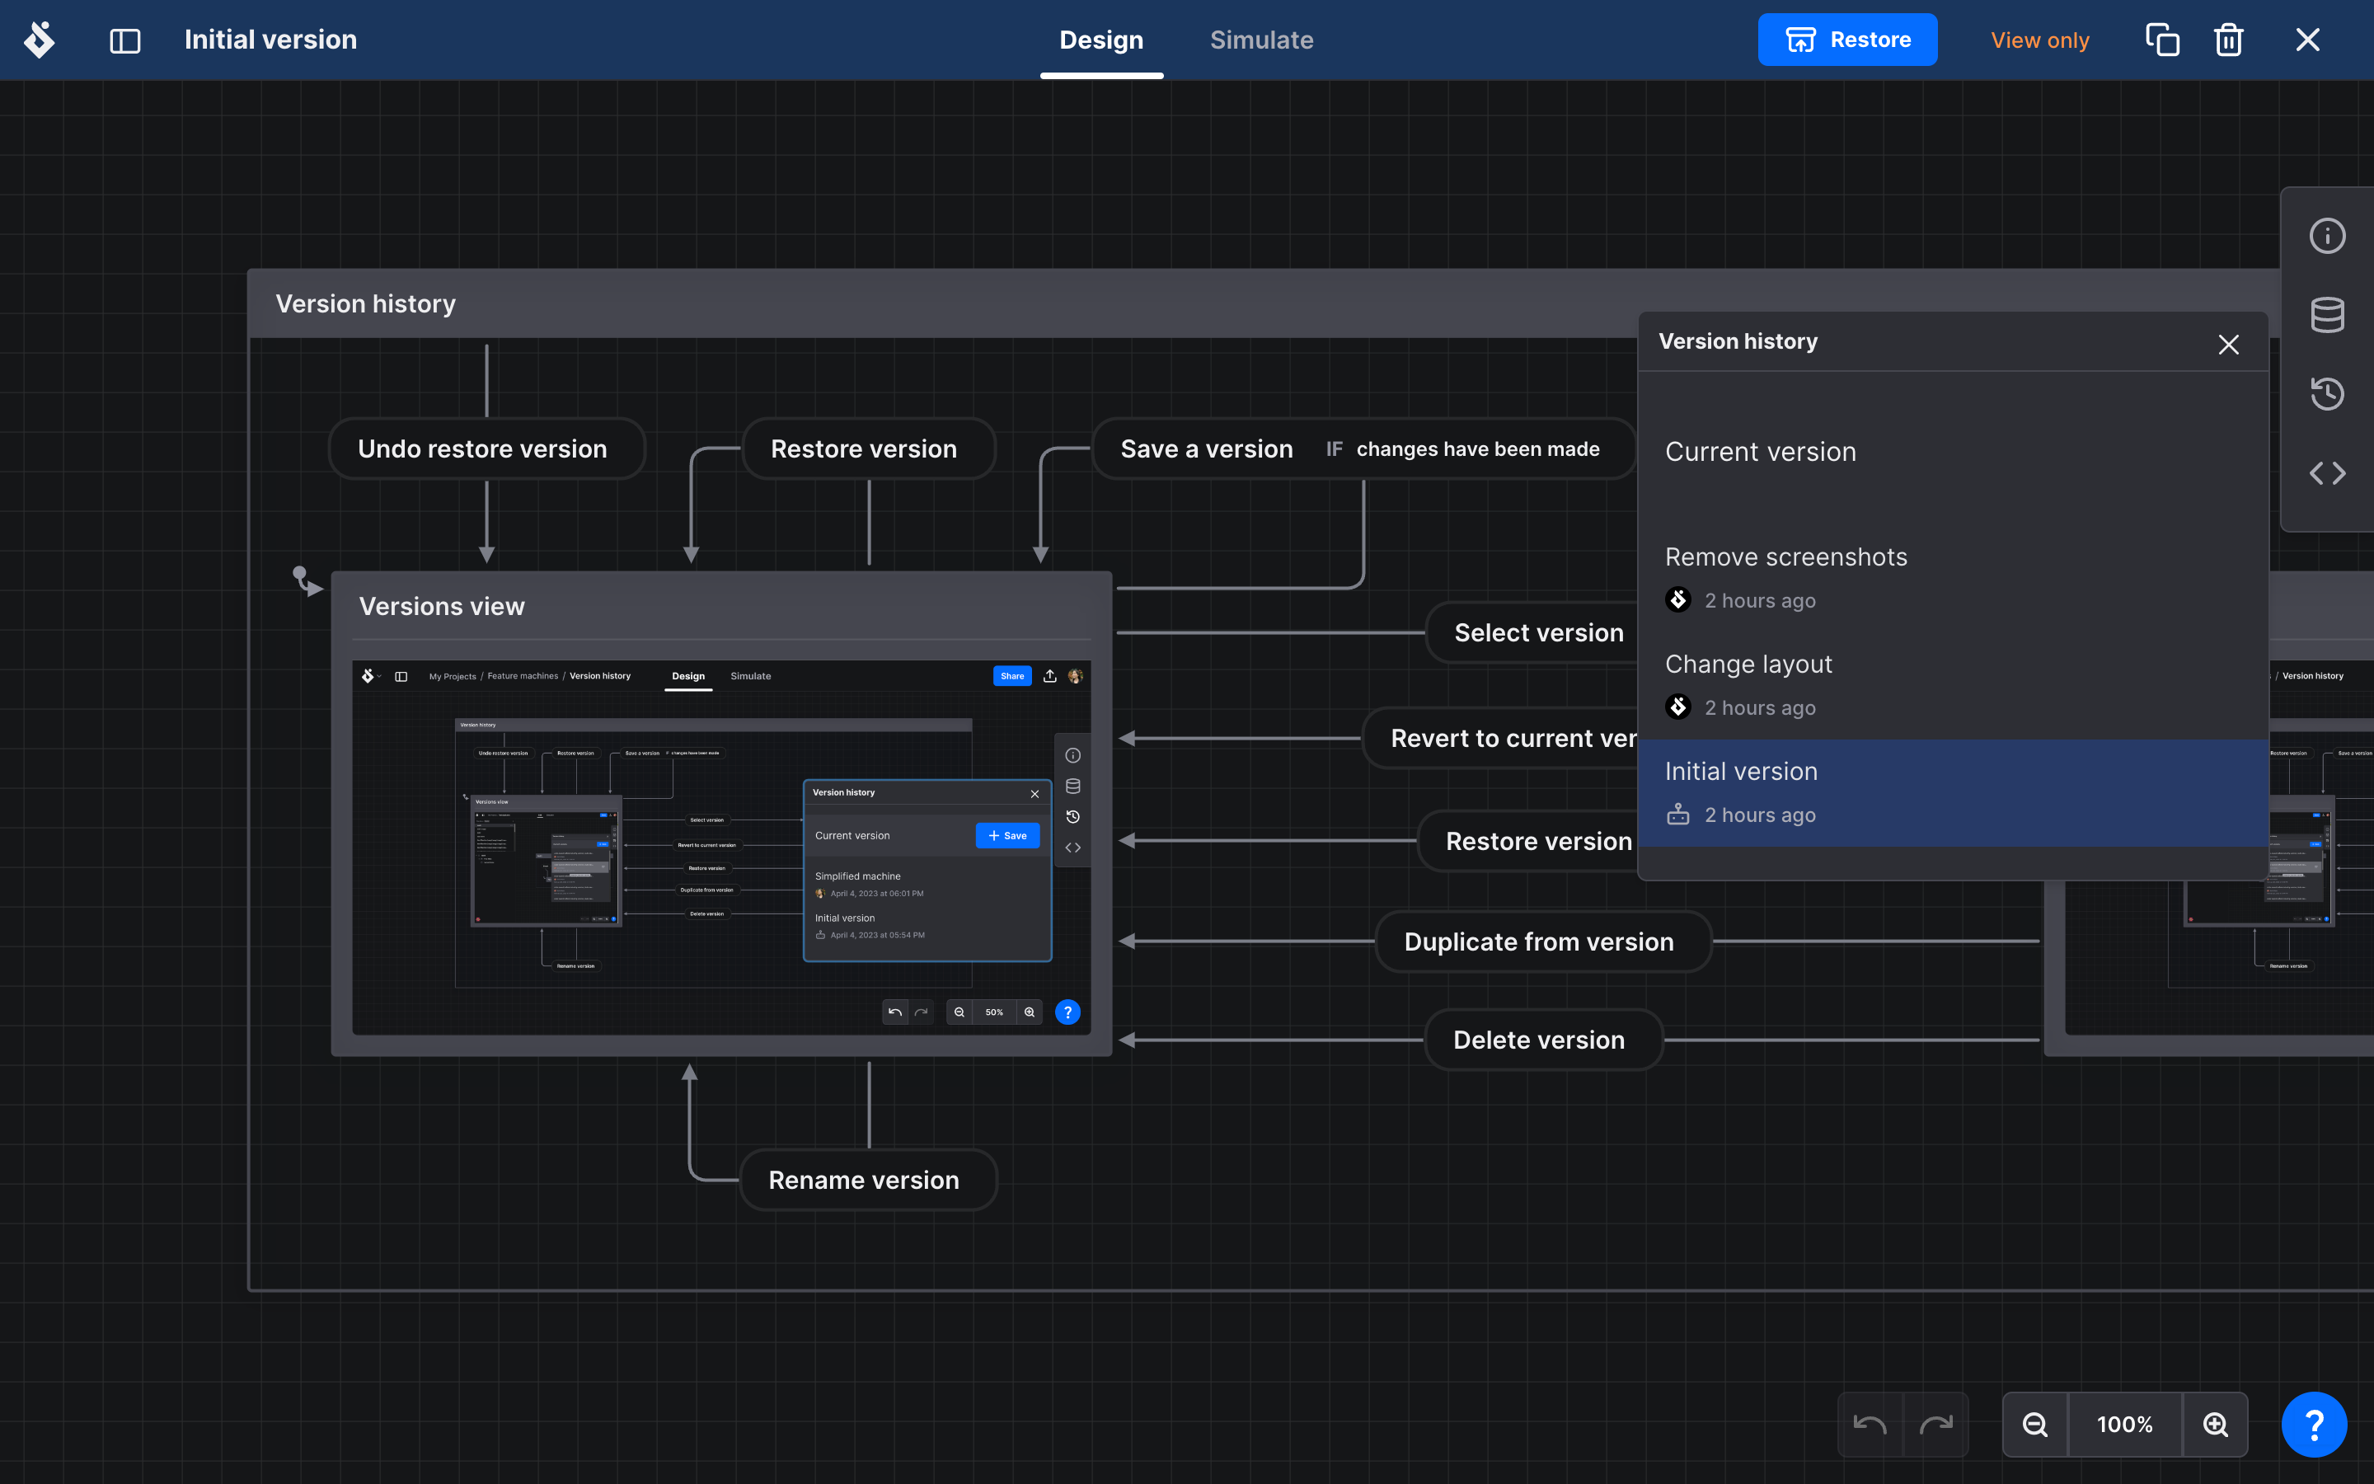Delete this version with the trash icon

click(2228, 40)
